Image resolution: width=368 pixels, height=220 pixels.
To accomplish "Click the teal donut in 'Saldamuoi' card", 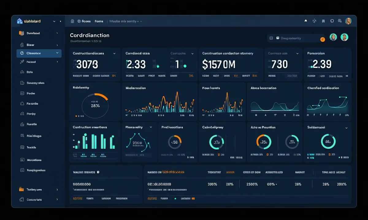I will pyautogui.click(x=328, y=142).
